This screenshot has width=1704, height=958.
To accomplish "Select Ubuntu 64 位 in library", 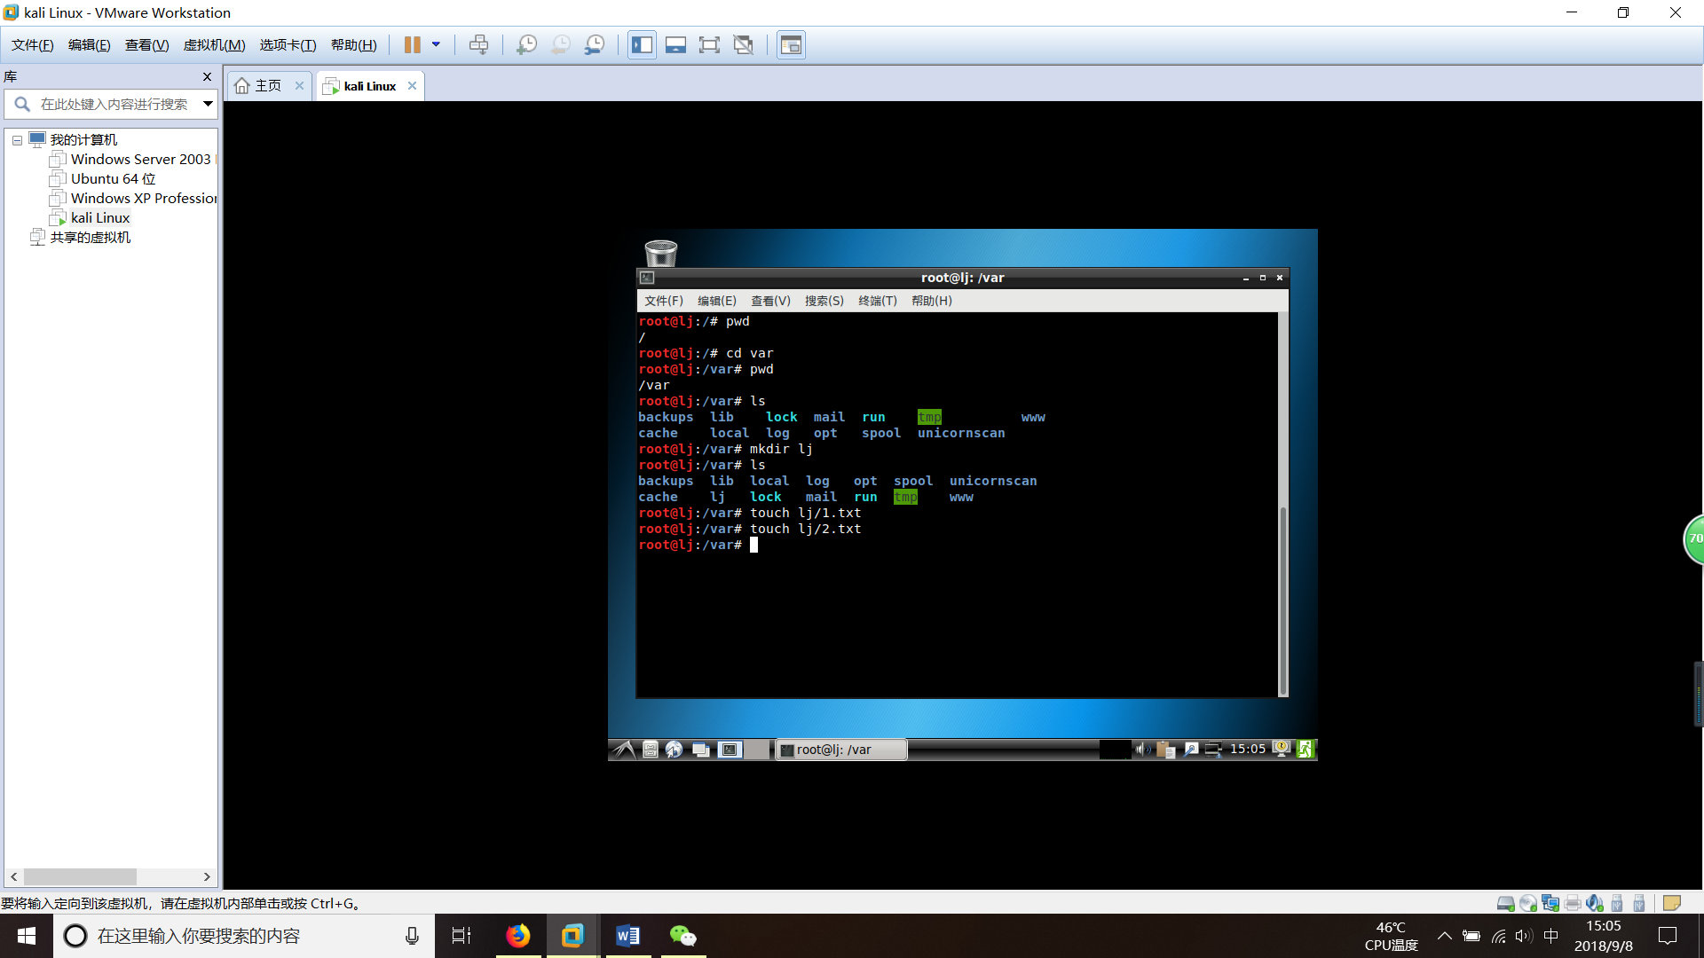I will [113, 179].
